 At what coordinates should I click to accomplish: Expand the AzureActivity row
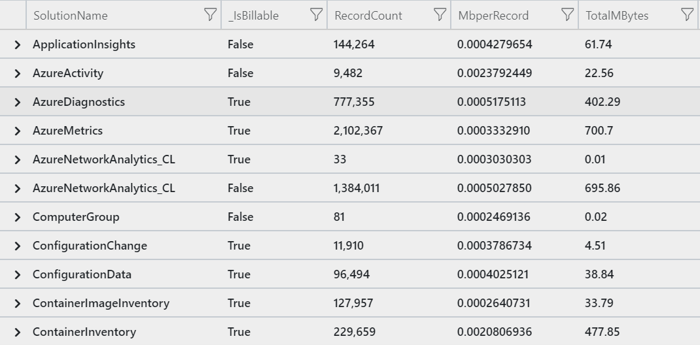pyautogui.click(x=18, y=74)
